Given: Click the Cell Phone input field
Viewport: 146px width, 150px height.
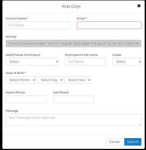Looking at the screenshot, I should click(74, 99).
